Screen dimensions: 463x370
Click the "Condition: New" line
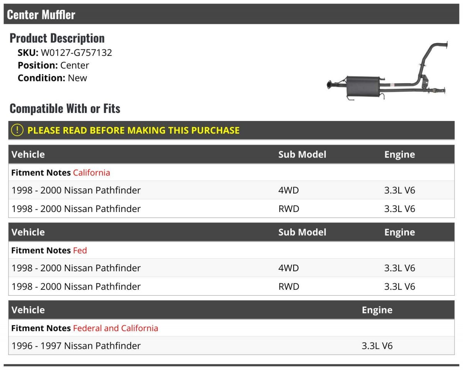point(52,78)
